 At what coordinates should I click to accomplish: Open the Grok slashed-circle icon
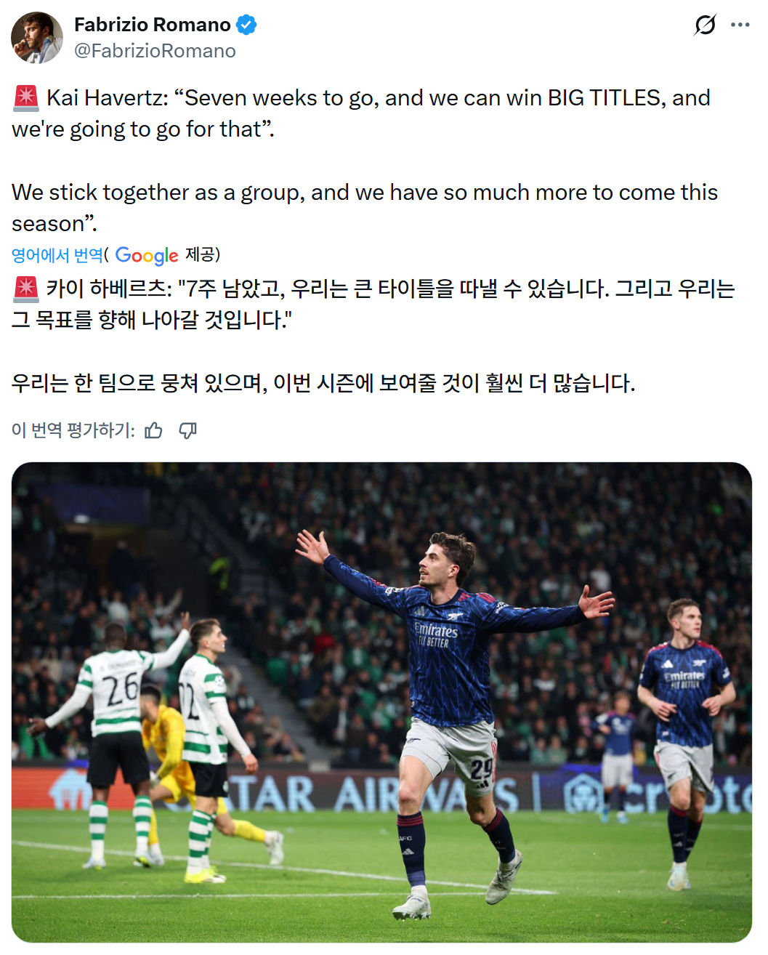(705, 25)
